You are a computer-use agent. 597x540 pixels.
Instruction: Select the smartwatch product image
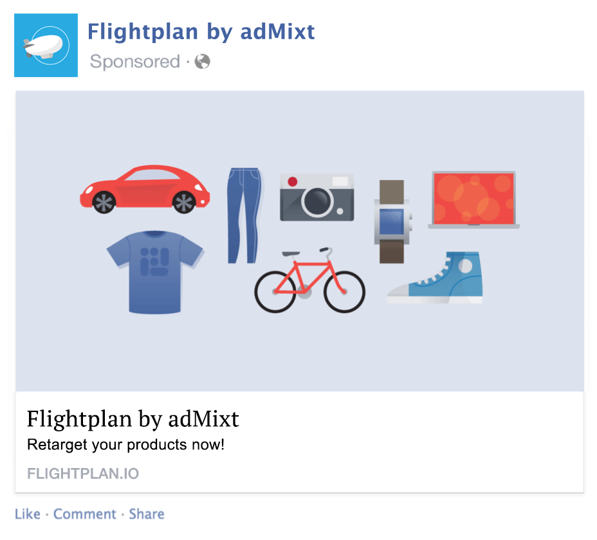coord(392,222)
